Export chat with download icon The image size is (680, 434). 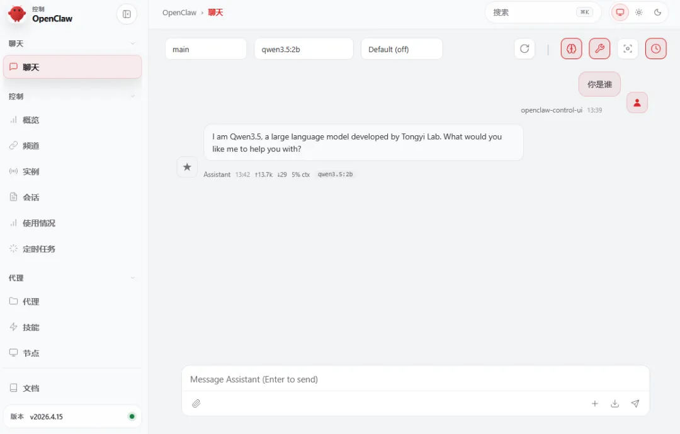coord(615,403)
